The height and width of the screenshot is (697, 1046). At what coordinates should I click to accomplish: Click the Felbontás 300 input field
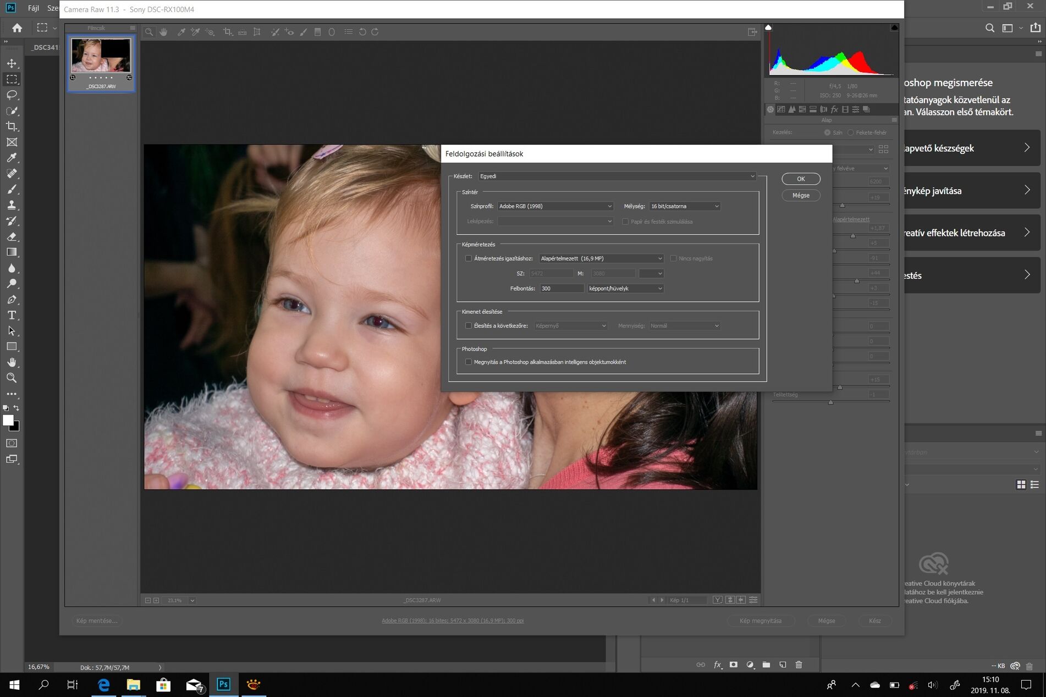click(561, 288)
